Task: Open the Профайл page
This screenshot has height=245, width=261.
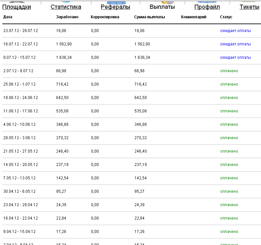Action: tap(207, 7)
